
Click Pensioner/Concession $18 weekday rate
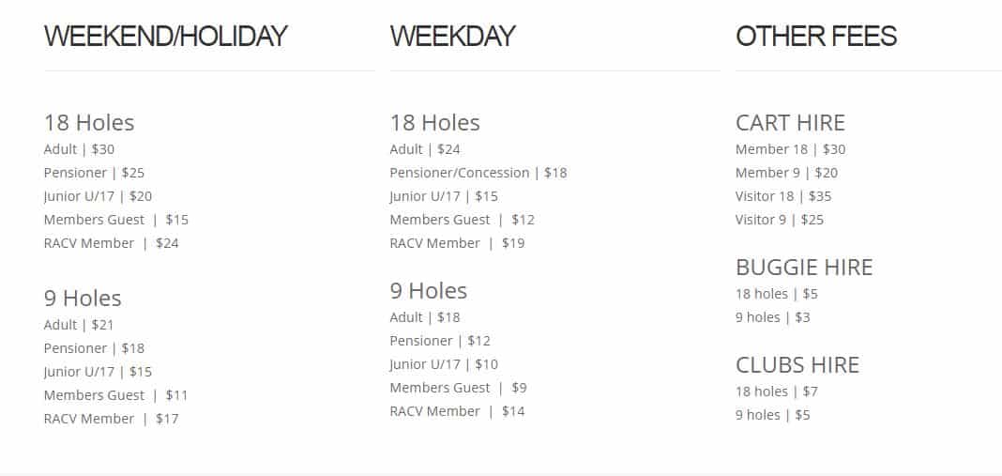coord(478,173)
